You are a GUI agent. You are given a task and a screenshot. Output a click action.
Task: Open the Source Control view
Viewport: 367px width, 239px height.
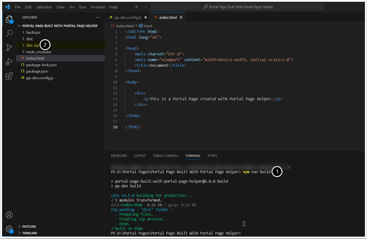point(9,48)
